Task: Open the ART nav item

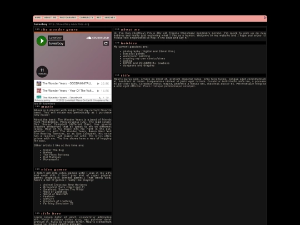Action: 99,17
